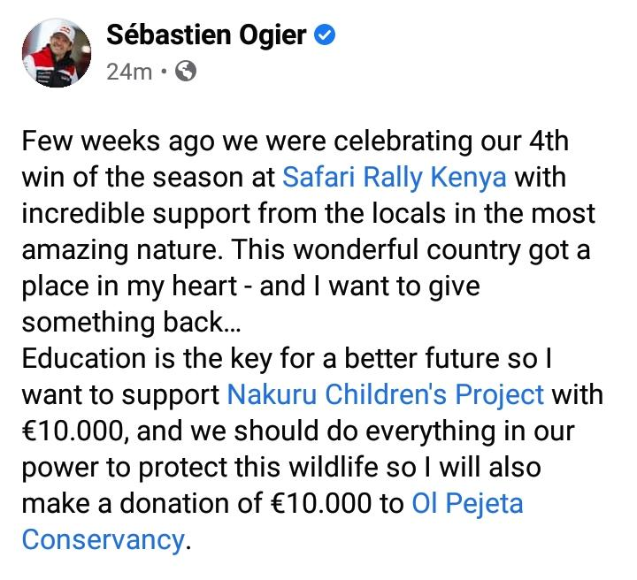Screen dimensions: 637x580
Task: Click the globe public audience icon
Action: [x=186, y=72]
